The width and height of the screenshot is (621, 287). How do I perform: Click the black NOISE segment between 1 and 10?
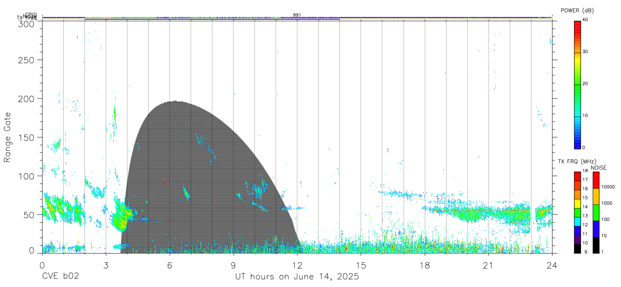tap(596, 244)
